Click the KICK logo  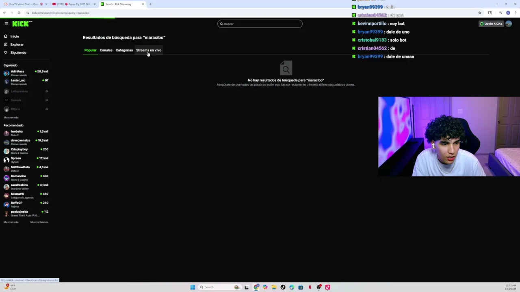[22, 24]
